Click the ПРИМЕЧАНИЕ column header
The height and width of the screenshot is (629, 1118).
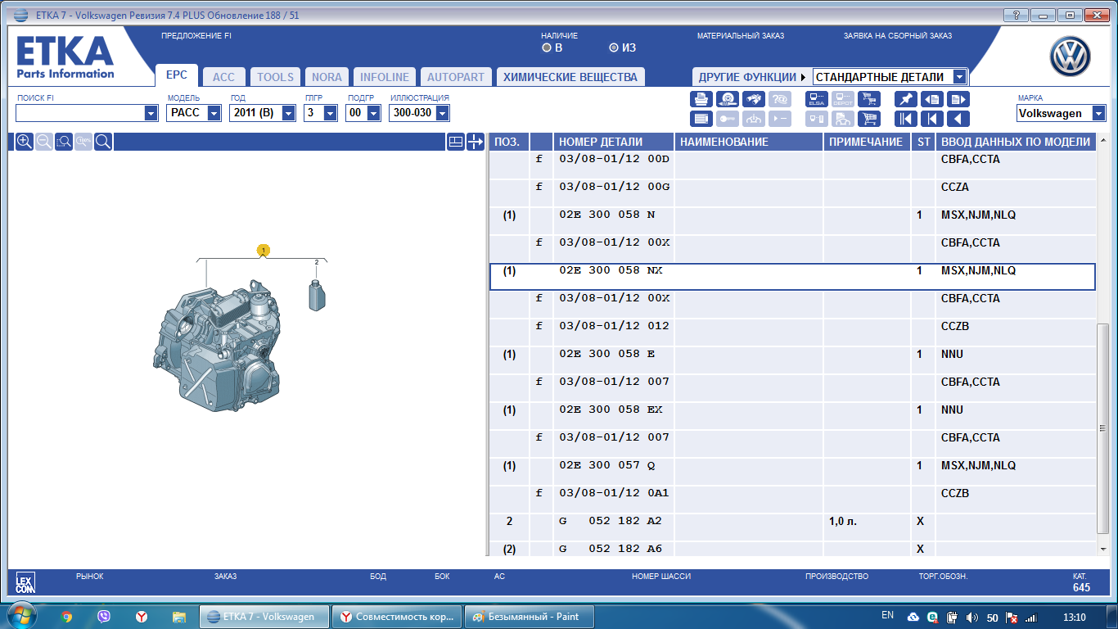pyautogui.click(x=868, y=142)
